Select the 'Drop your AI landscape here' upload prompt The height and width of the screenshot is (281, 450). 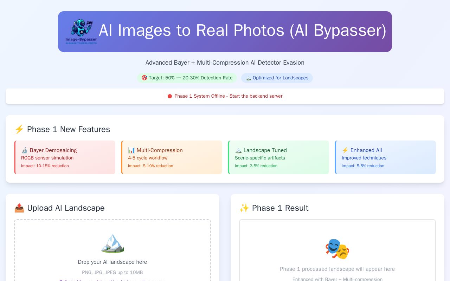pyautogui.click(x=112, y=262)
